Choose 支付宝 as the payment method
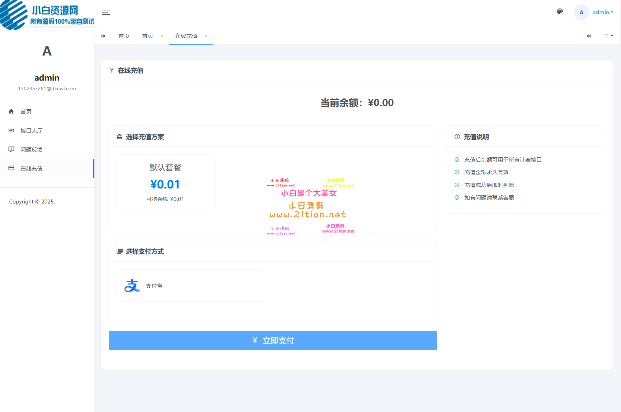This screenshot has width=621, height=412. point(192,286)
